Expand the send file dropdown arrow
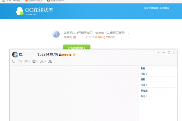The height and width of the screenshot is (121, 182). (29, 61)
